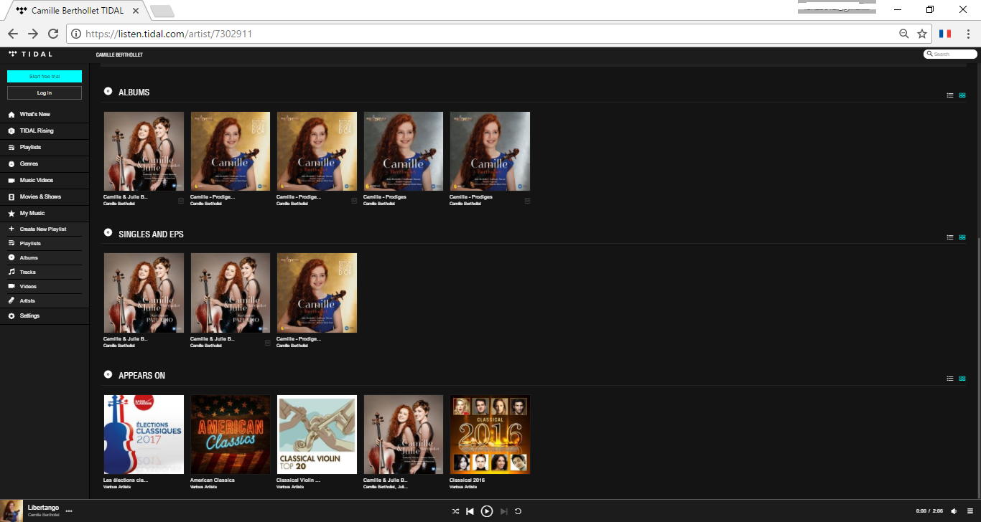Image resolution: width=981 pixels, height=522 pixels.
Task: Click Start free trial button
Action: coord(45,76)
